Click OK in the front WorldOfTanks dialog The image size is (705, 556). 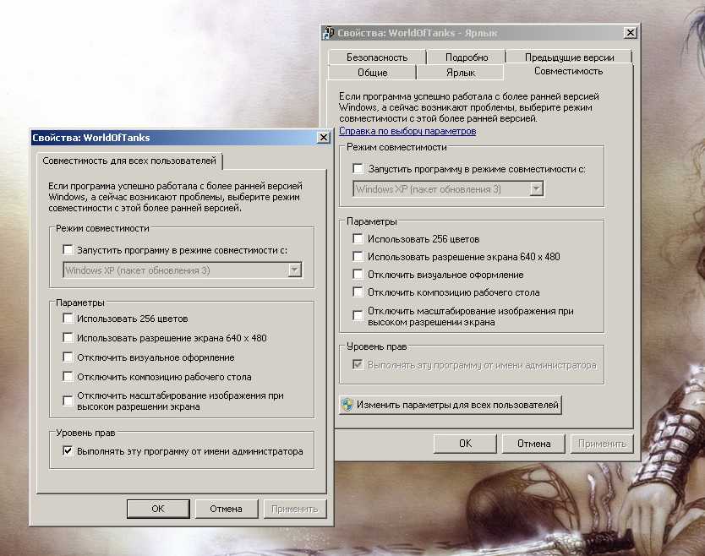click(158, 509)
